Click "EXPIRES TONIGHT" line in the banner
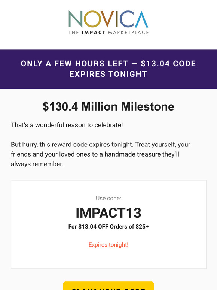The image size is (217, 290). click(x=108, y=74)
